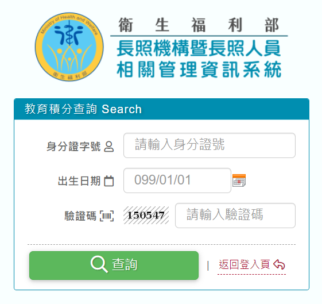Focus the 請輸入身分證號 input field
The width and height of the screenshot is (322, 304).
(x=210, y=145)
